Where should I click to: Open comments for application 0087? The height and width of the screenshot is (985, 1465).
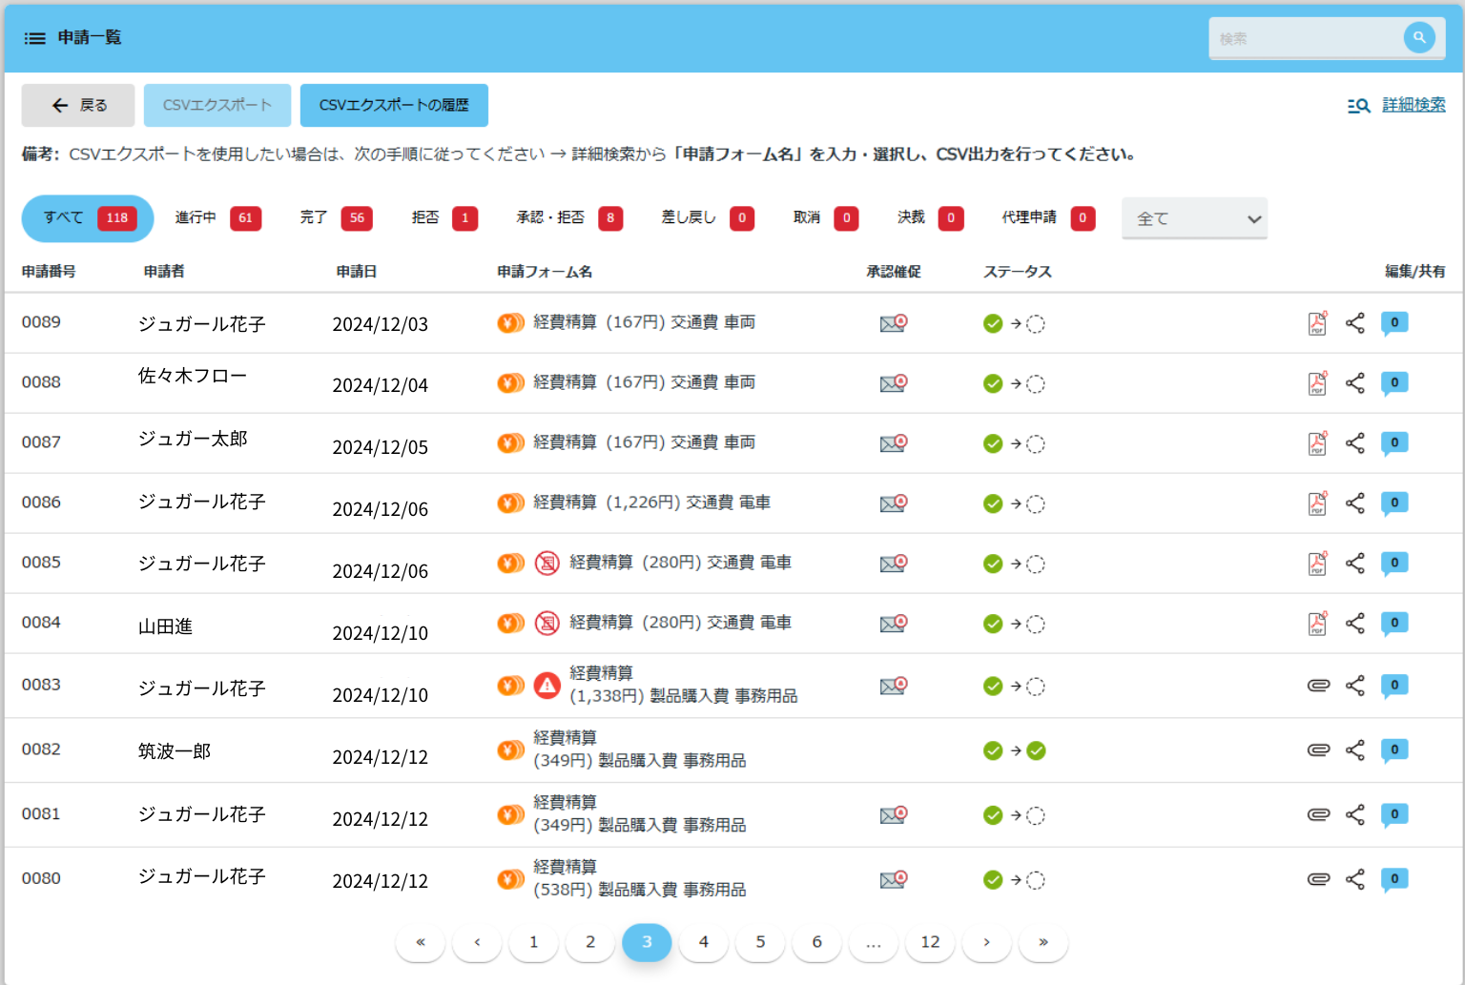[1394, 443]
